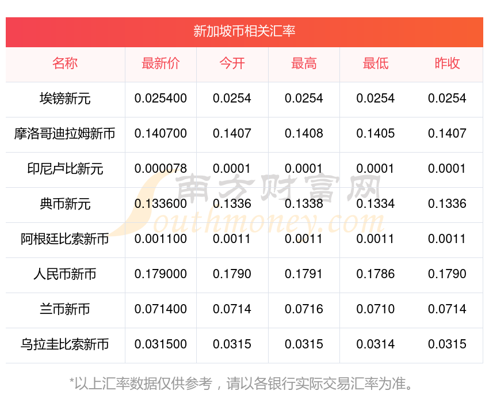This screenshot has height=402, width=489.
Task: Click 典币新元 highest value 0.1338
Action: [x=304, y=204]
